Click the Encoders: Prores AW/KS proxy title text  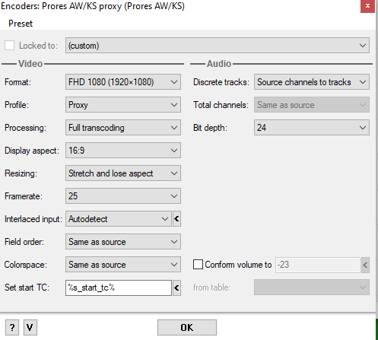tap(93, 6)
